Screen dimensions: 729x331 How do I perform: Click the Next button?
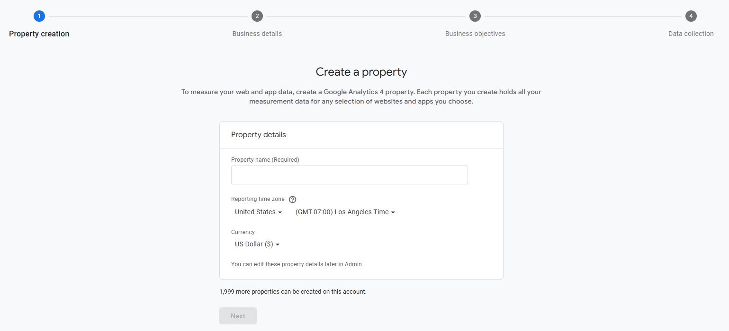[238, 316]
